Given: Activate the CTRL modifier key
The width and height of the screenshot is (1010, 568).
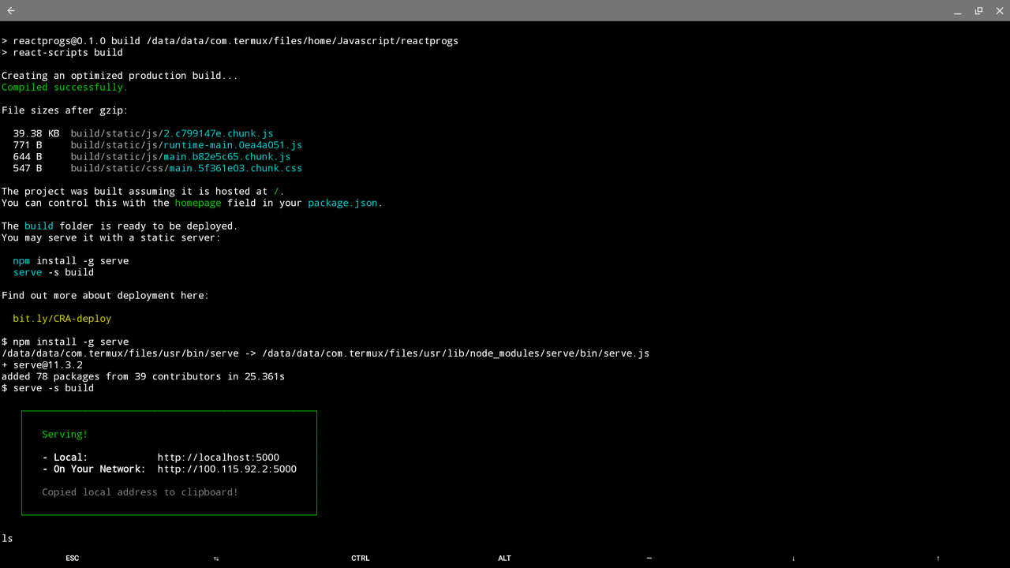Looking at the screenshot, I should [x=361, y=558].
